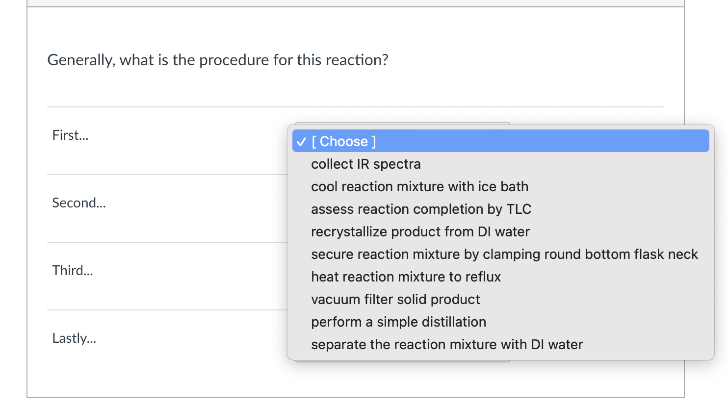Select "assess reaction completion by TLC"
This screenshot has width=728, height=409.
tap(421, 209)
